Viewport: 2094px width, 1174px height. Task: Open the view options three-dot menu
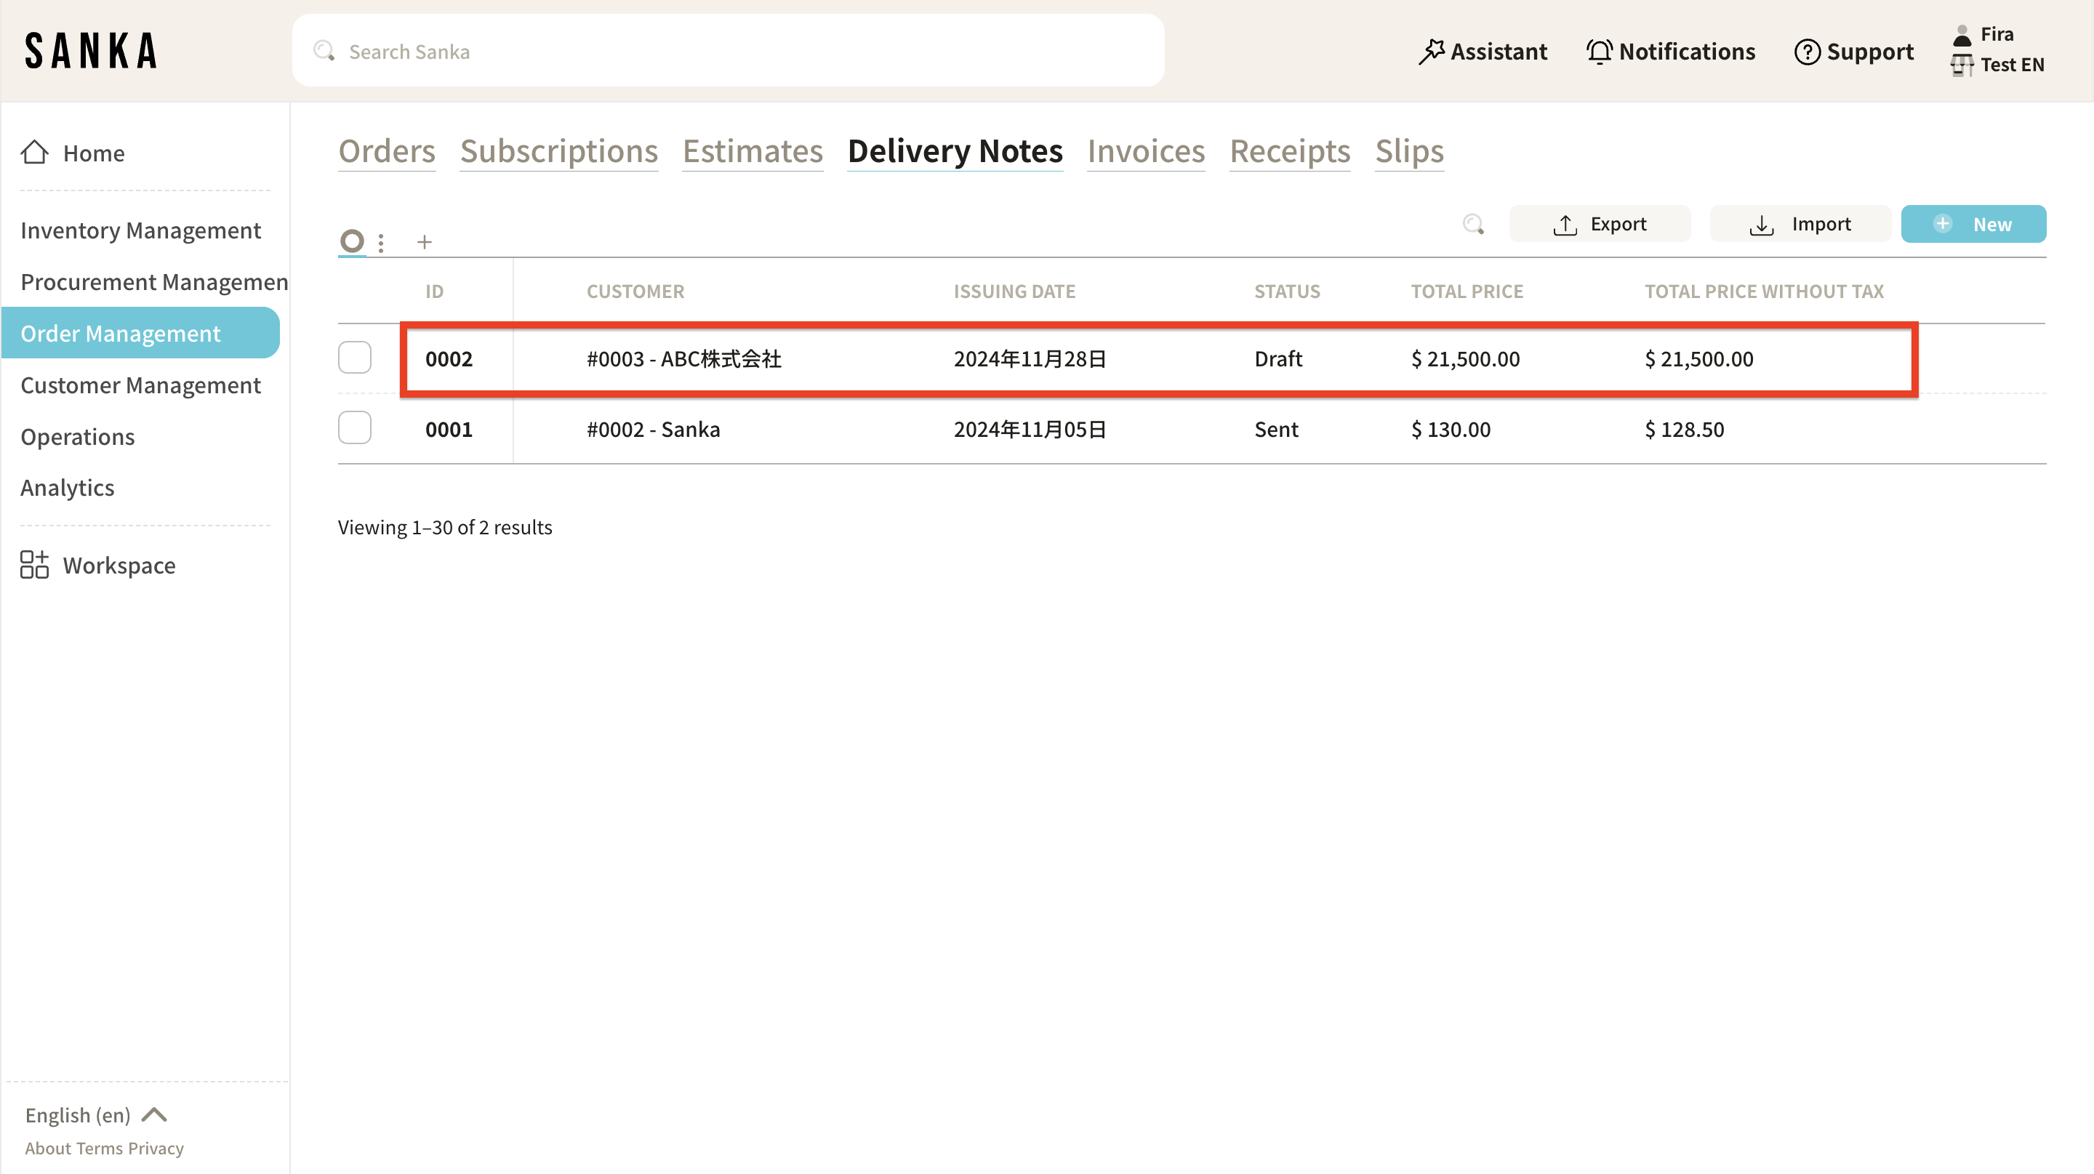tap(380, 242)
